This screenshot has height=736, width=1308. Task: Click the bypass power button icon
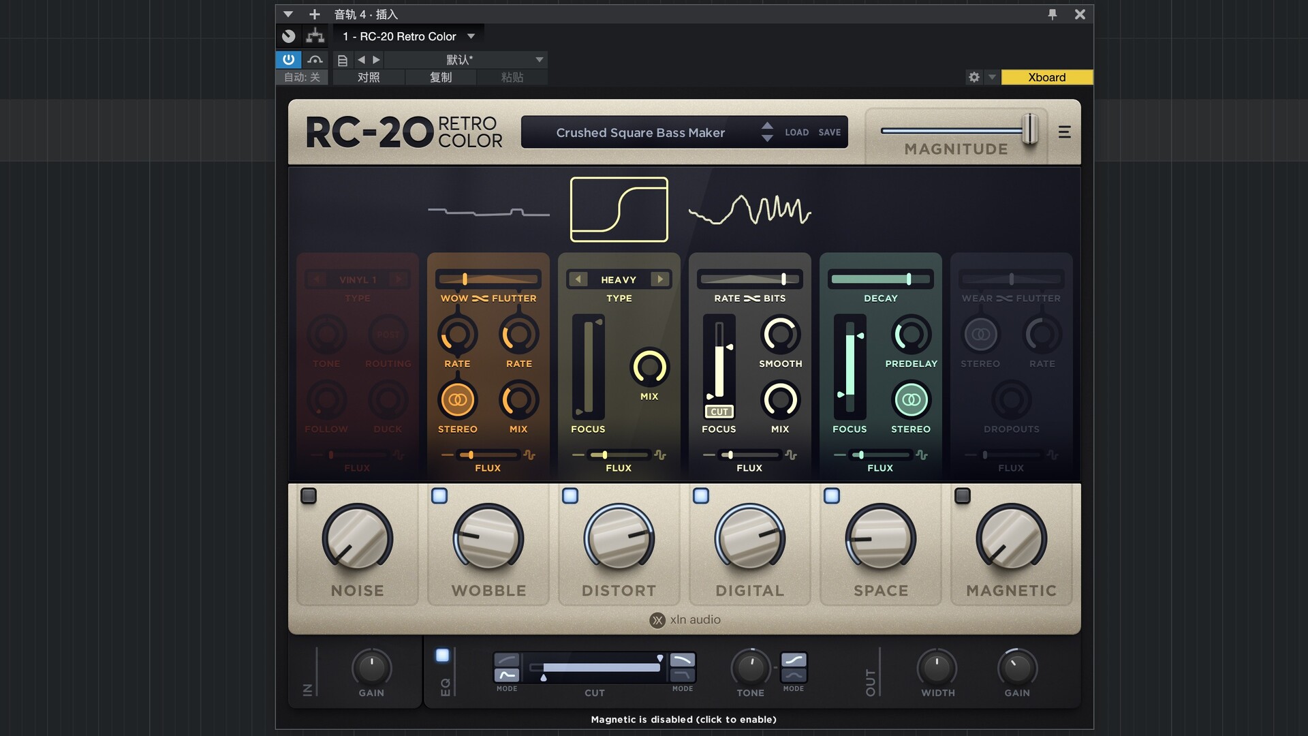(288, 59)
